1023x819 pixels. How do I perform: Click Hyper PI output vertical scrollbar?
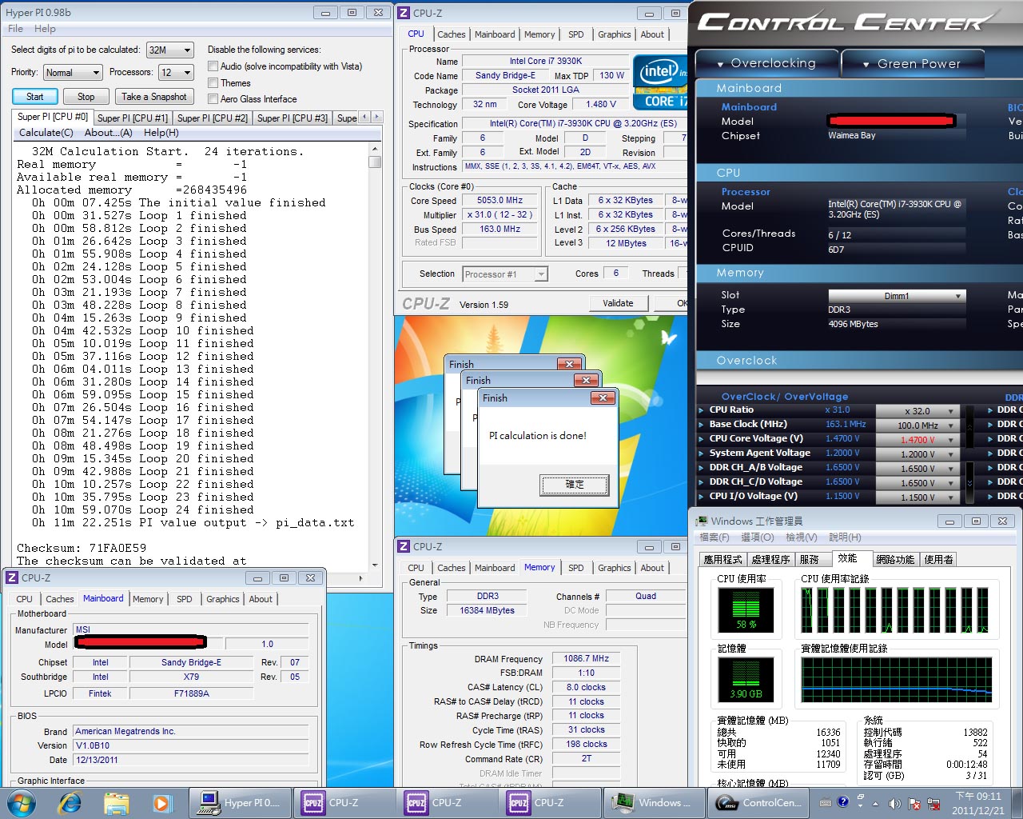tap(375, 356)
